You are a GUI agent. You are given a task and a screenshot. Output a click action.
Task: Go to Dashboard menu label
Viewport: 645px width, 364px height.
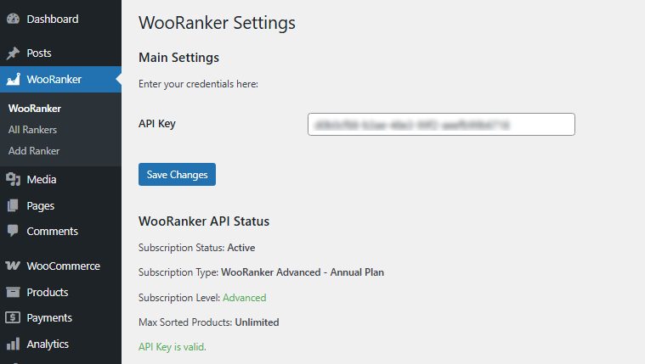click(53, 19)
